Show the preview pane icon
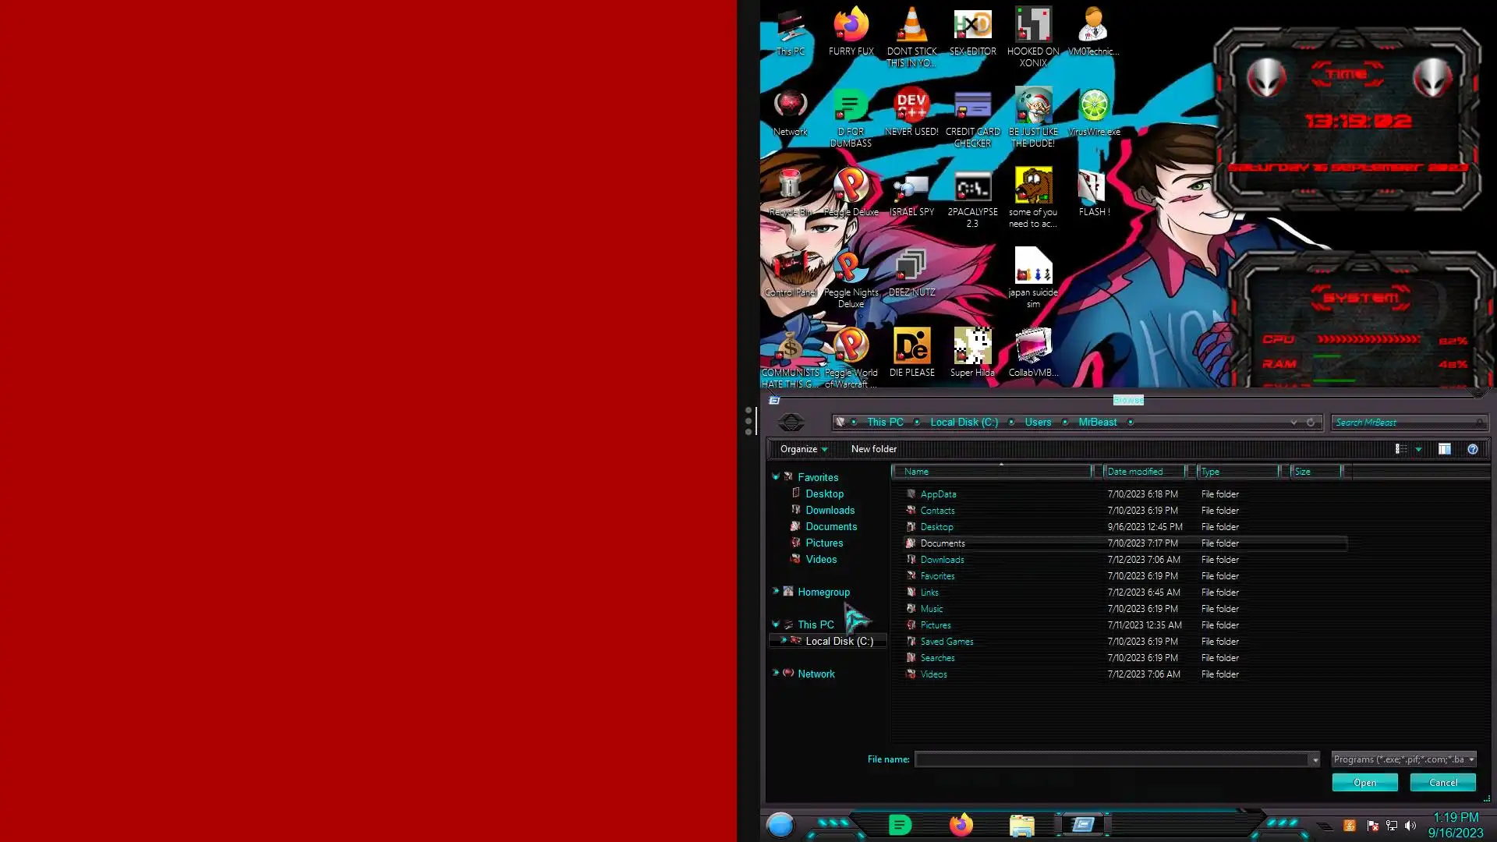This screenshot has width=1497, height=842. 1444,449
